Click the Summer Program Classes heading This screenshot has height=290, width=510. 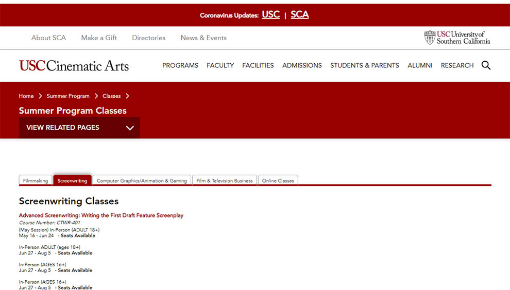click(x=73, y=111)
